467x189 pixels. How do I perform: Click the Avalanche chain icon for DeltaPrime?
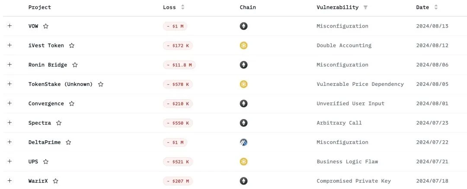point(244,142)
